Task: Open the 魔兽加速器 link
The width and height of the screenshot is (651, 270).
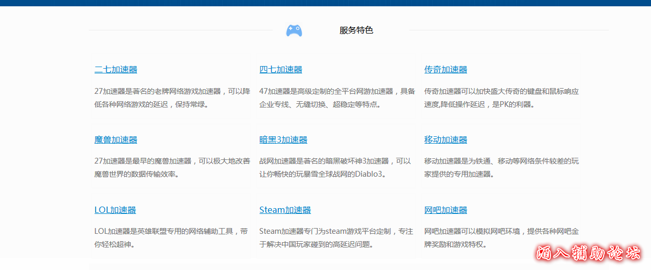Action: 116,140
